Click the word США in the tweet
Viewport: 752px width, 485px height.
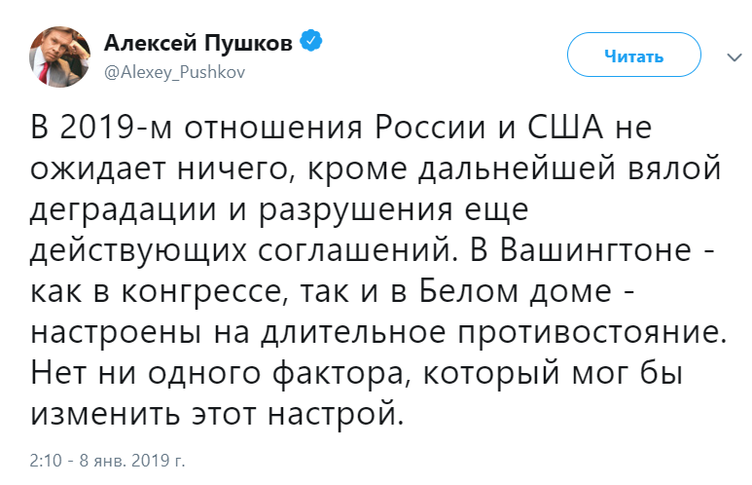(565, 128)
